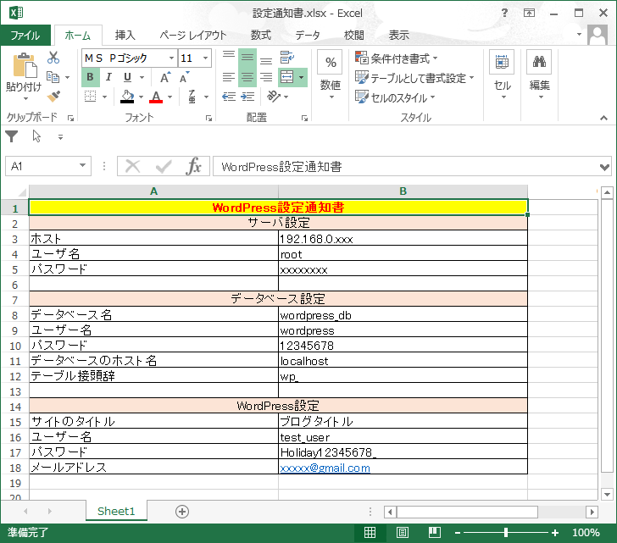
Task: Click the zoom in plus button
Action: 555,533
